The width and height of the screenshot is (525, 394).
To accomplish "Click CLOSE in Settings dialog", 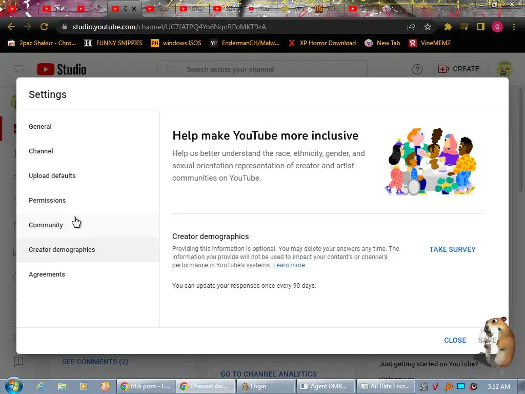I will click(x=455, y=341).
